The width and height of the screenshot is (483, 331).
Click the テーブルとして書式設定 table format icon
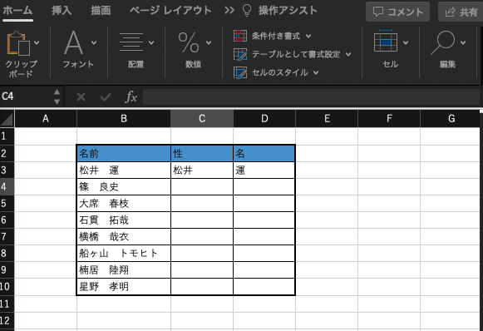(x=240, y=55)
